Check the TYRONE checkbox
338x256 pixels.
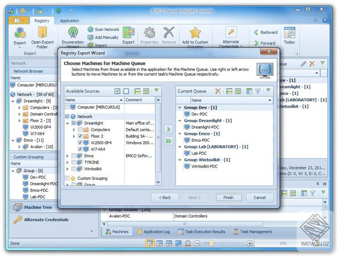pos(74,162)
